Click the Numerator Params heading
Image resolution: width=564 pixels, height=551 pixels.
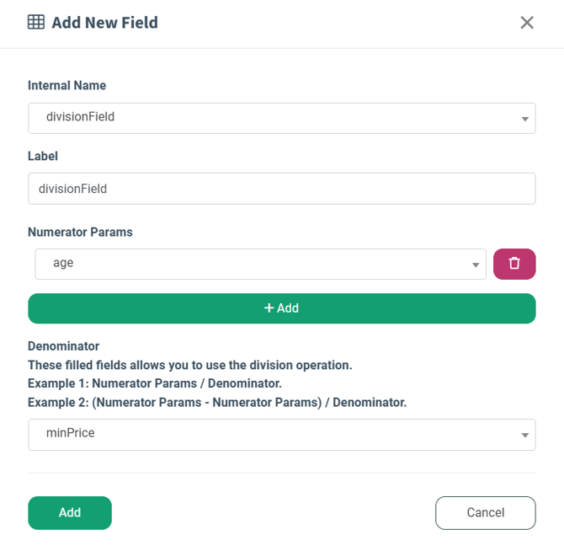click(80, 232)
